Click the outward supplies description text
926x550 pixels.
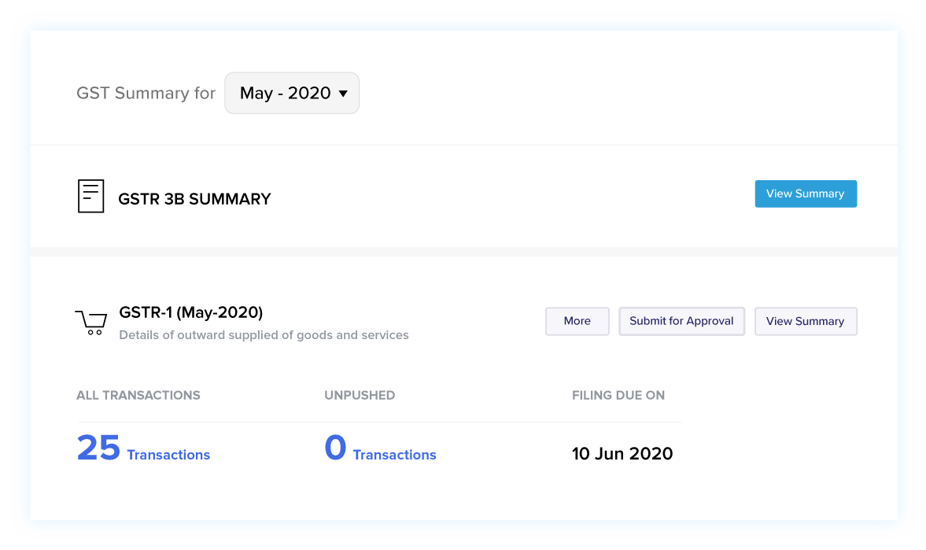(264, 335)
